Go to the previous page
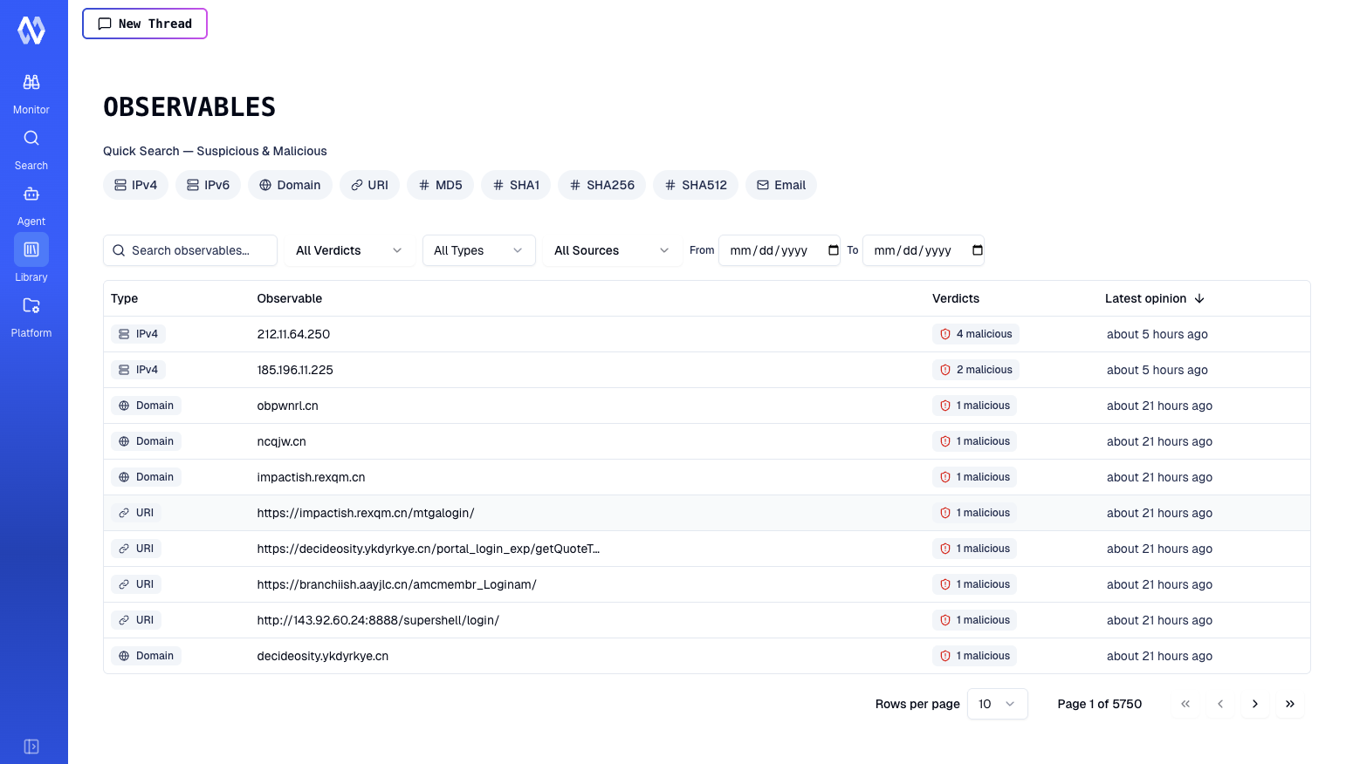This screenshot has height=764, width=1353. 1220,704
